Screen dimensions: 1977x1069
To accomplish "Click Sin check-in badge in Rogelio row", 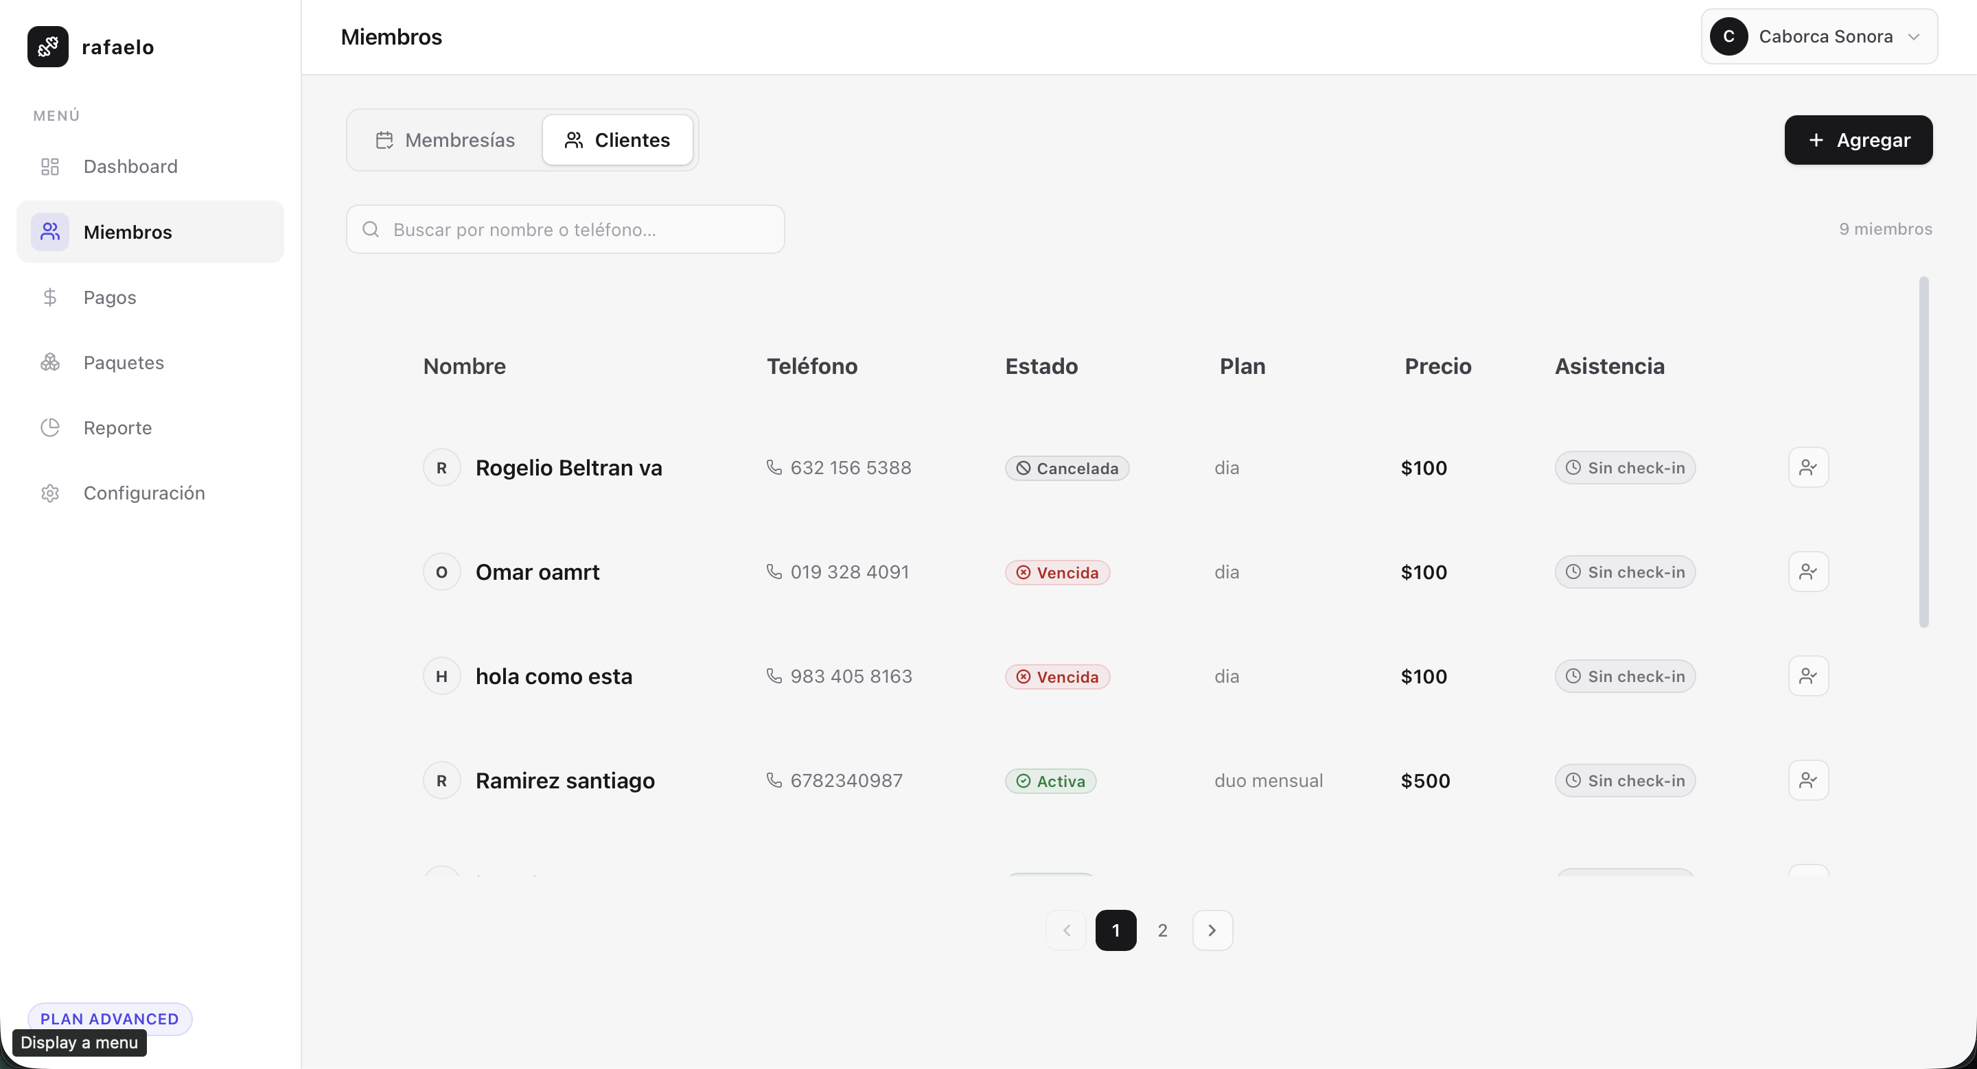I will [x=1625, y=468].
